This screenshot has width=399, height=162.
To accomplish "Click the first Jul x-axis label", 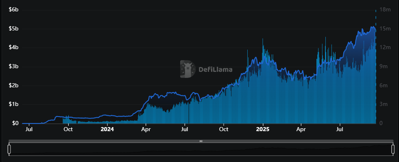I will (29, 129).
